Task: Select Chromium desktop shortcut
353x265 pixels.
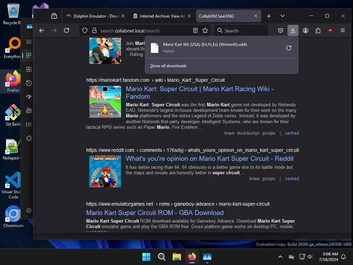Action: [x=13, y=217]
